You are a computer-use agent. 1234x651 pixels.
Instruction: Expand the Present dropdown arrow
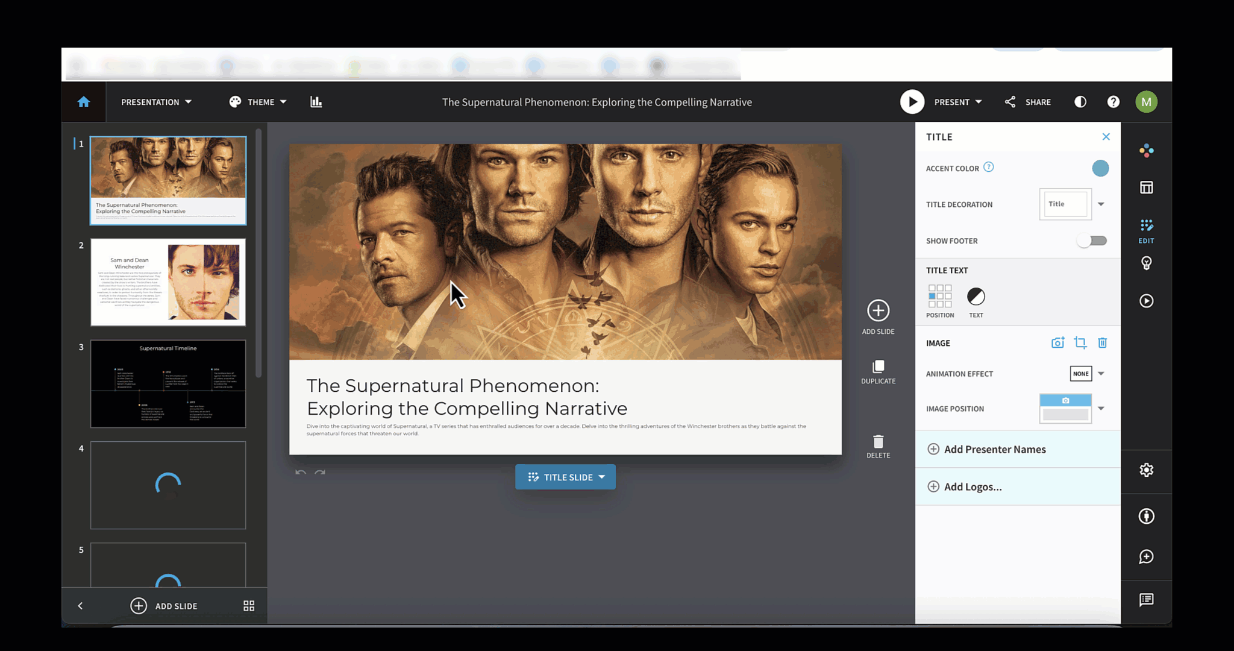pyautogui.click(x=979, y=102)
